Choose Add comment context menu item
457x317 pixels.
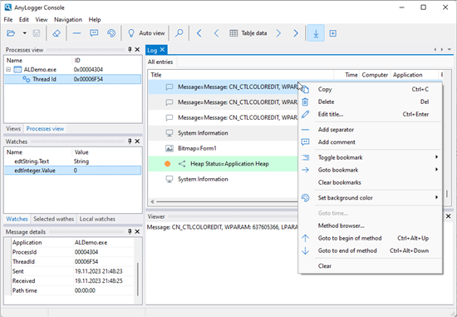(x=370, y=142)
